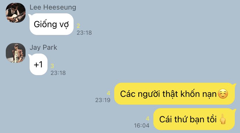Viewport: 240px width, 133px height.
Task: Click the 23:18 timestamp next to 'Giống vợ'
Action: 84,33
